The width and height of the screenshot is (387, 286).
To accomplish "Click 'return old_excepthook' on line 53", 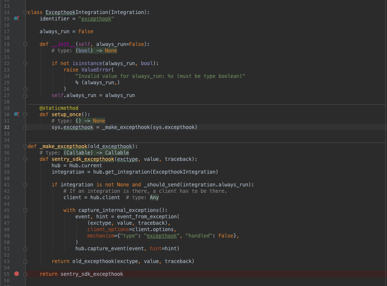I will [x=83, y=261].
